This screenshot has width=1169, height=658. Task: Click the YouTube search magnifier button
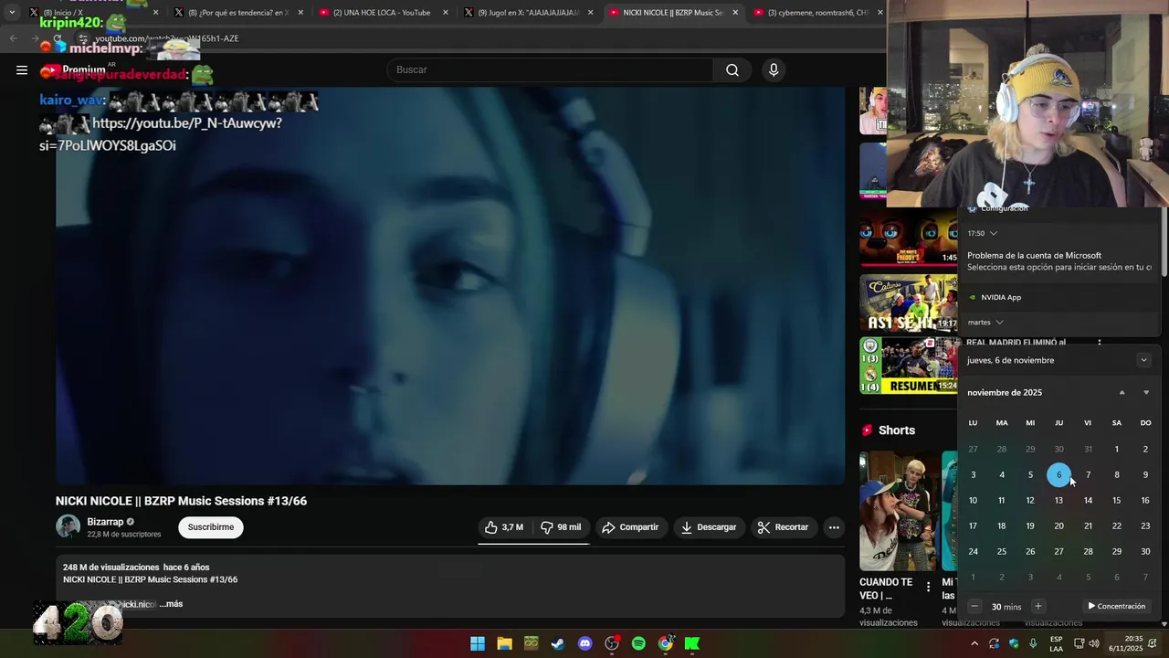coord(732,69)
